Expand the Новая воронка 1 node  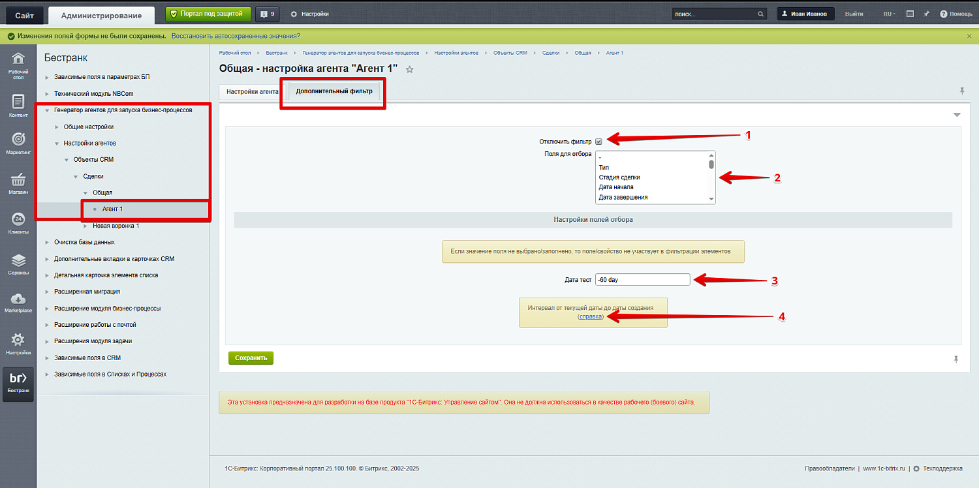(x=86, y=226)
